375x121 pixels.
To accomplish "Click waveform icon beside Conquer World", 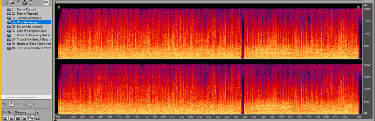I will (x=9, y=18).
